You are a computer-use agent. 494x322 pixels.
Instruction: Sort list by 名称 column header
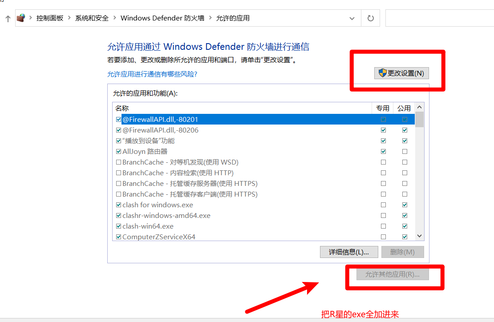(x=242, y=108)
